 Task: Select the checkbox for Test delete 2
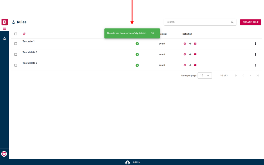tap(16, 65)
